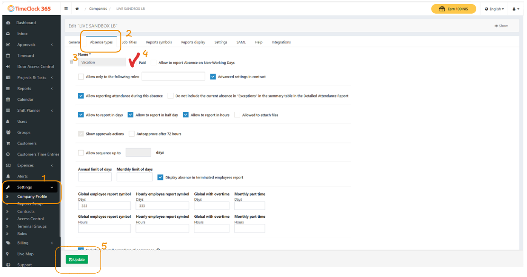Image resolution: width=527 pixels, height=277 pixels.
Task: Toggle the hamburger menu icon
Action: click(x=66, y=9)
